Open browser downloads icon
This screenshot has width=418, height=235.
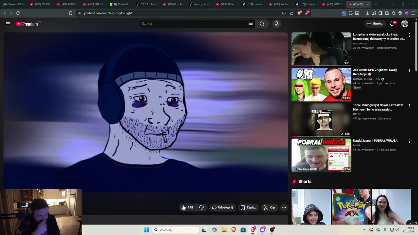pyautogui.click(x=367, y=13)
